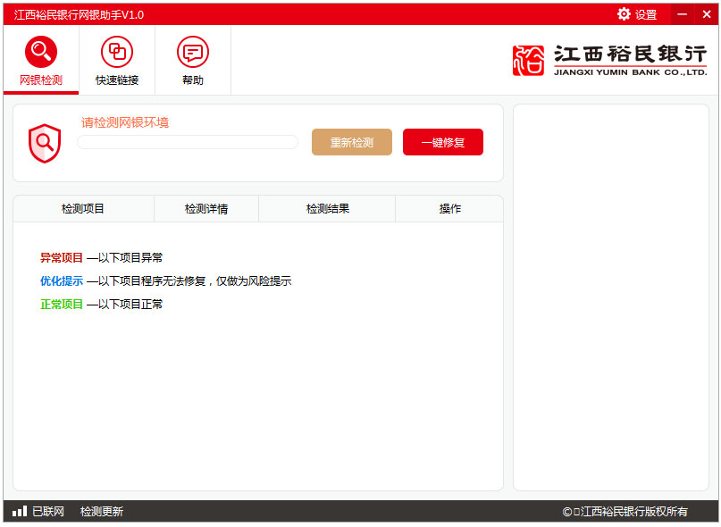Click 检测更新 in the status bar

pyautogui.click(x=102, y=512)
